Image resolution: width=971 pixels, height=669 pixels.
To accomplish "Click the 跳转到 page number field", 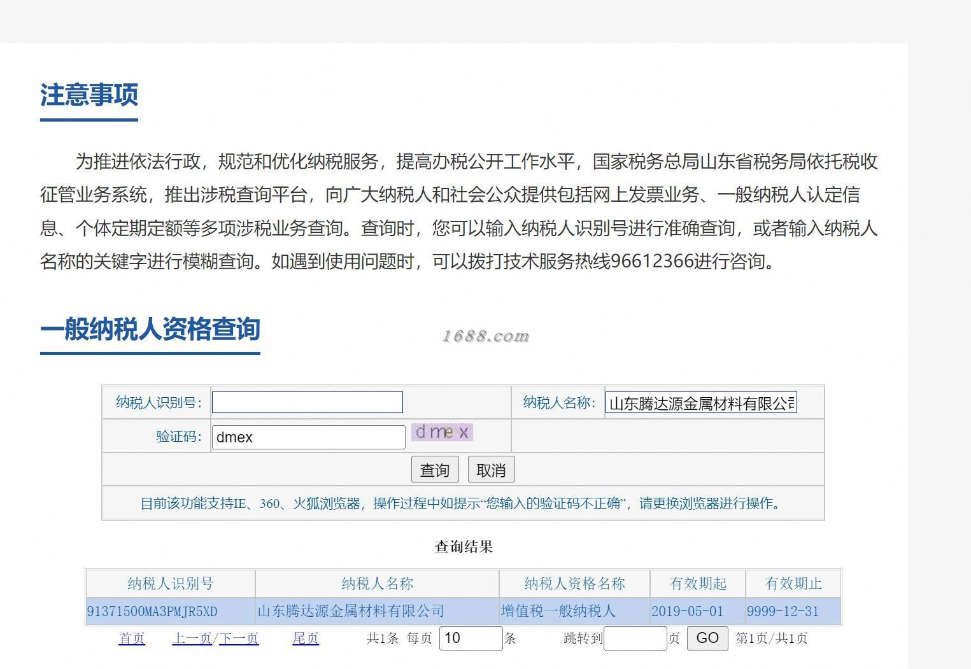I will click(635, 638).
